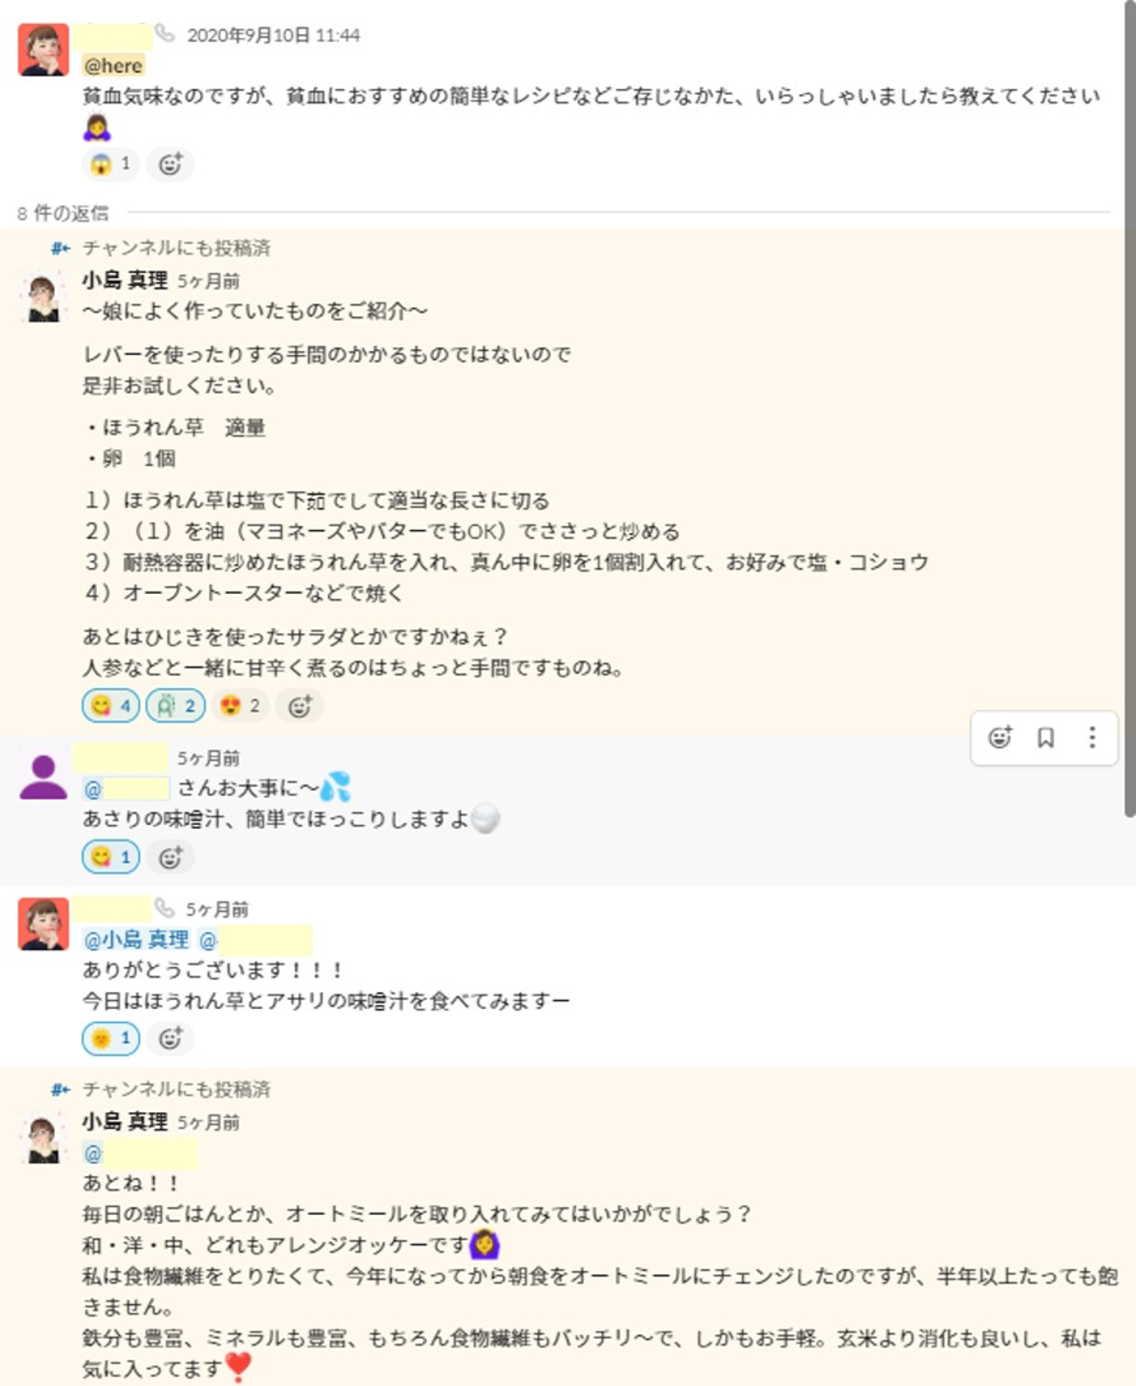Toggle the praying hands reaction with count 2

(175, 706)
